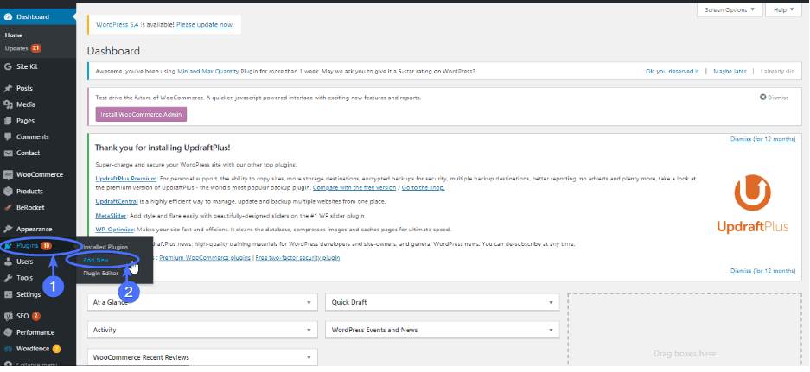Image resolution: width=810 pixels, height=372 pixels.
Task: Click the BeRocket rocket icon
Action: point(9,207)
